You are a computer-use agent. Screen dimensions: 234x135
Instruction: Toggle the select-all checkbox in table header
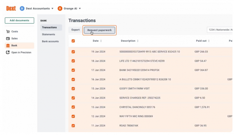coord(73,41)
